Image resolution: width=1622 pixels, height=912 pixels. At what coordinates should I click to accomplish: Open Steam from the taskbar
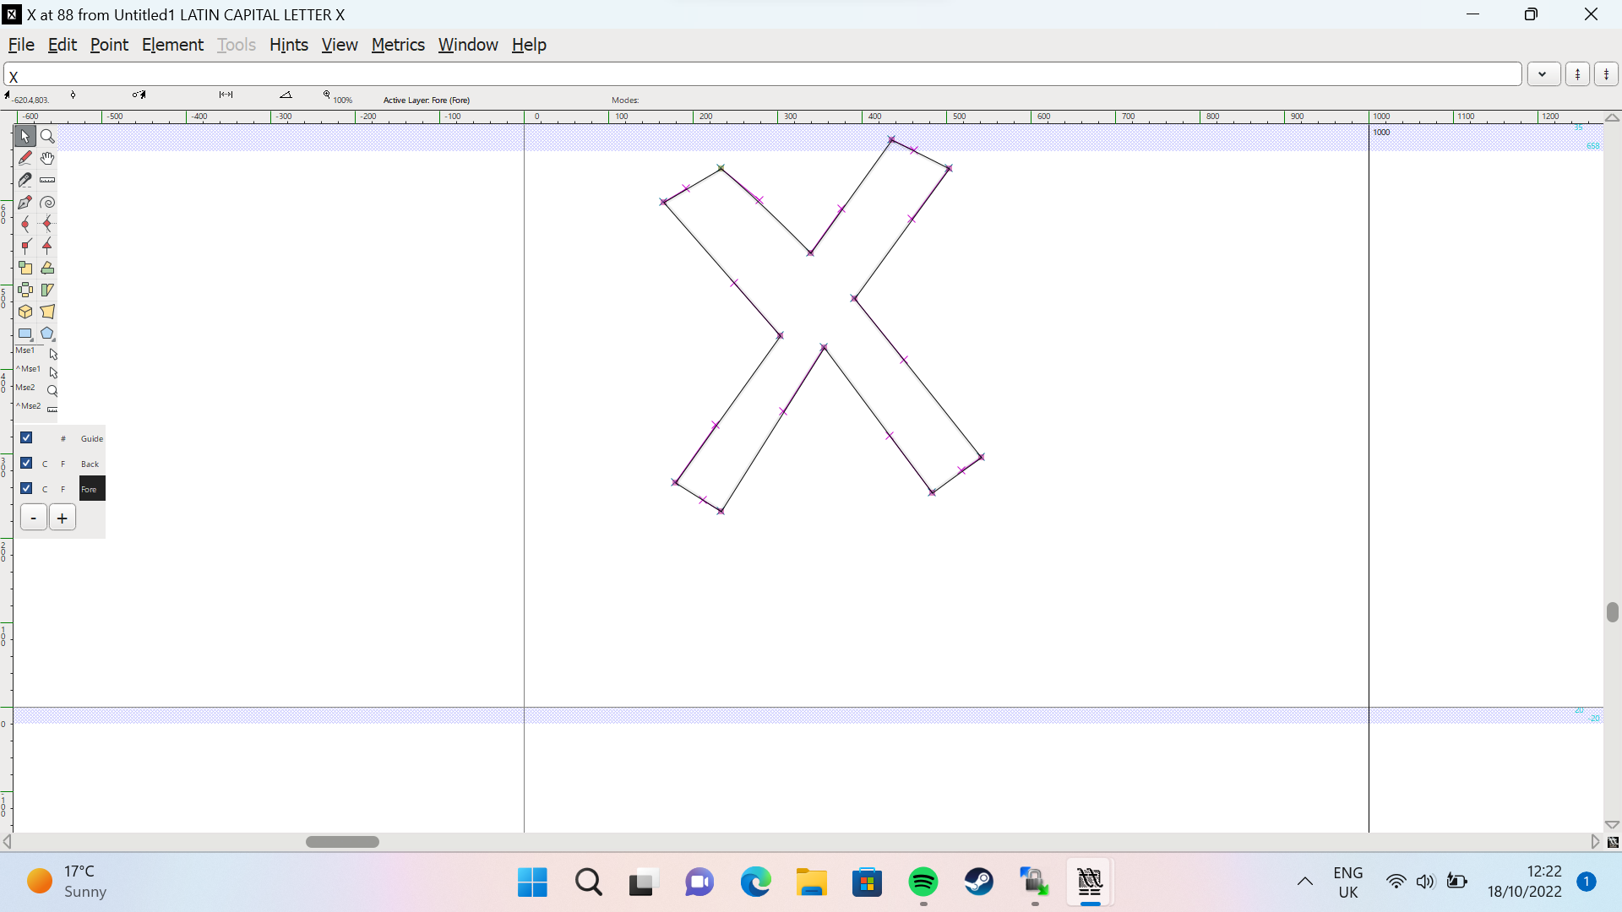click(x=979, y=882)
